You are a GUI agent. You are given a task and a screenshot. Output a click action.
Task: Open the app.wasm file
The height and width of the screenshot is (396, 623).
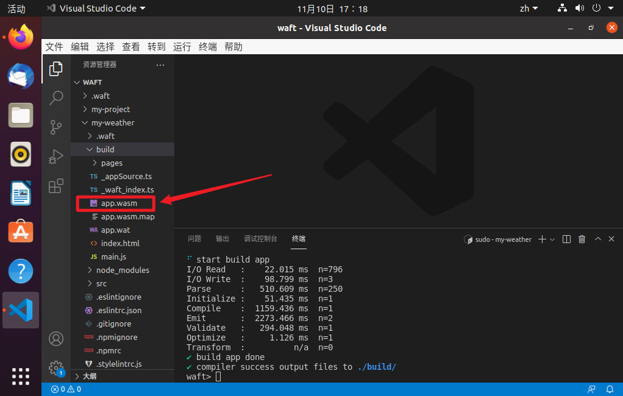pos(123,203)
